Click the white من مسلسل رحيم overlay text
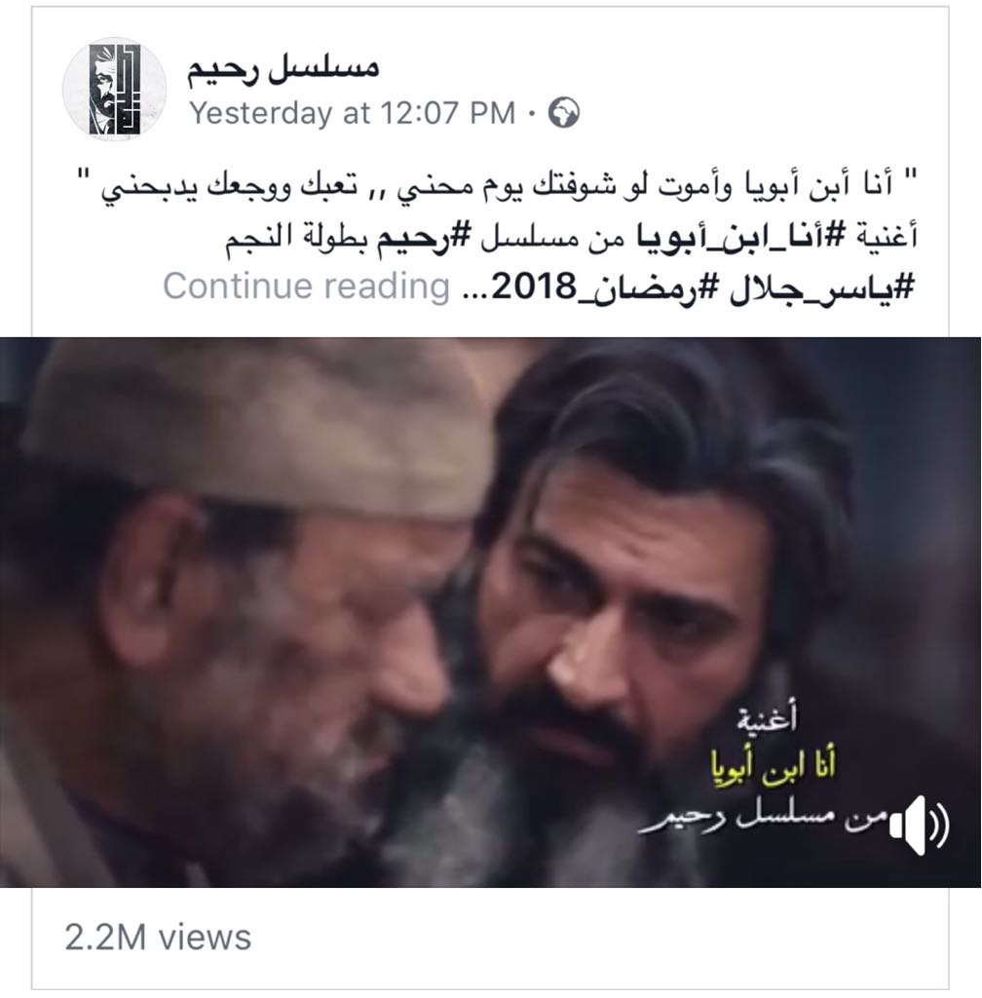982x998 pixels. point(763,819)
